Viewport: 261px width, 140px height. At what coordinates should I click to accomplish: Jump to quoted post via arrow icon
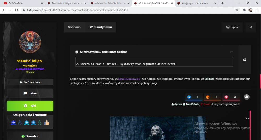tap(231, 52)
